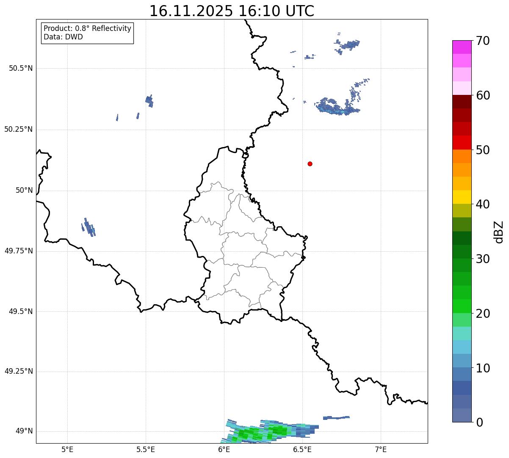Click the colorbar tick value 30
The height and width of the screenshot is (458, 509).
click(x=483, y=259)
